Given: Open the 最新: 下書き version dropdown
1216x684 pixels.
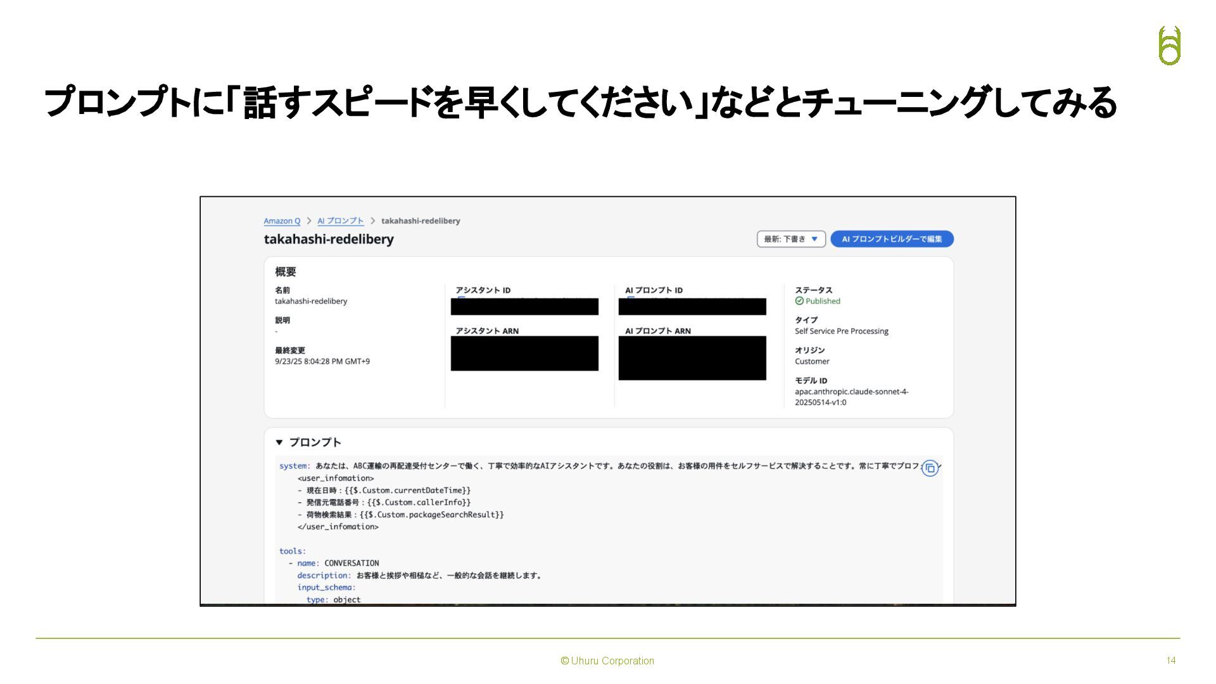Looking at the screenshot, I should pyautogui.click(x=791, y=239).
